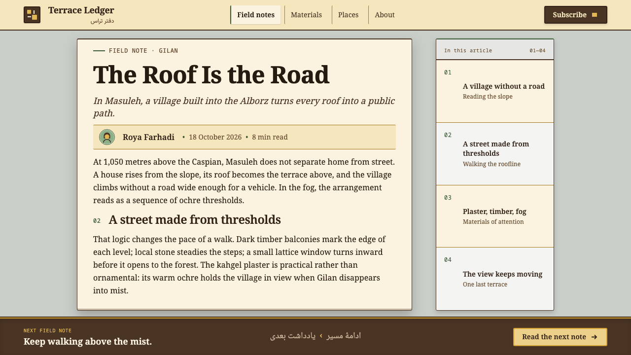This screenshot has height=355, width=631.
Task: Click the Materials of attention subtitle
Action: click(x=493, y=222)
